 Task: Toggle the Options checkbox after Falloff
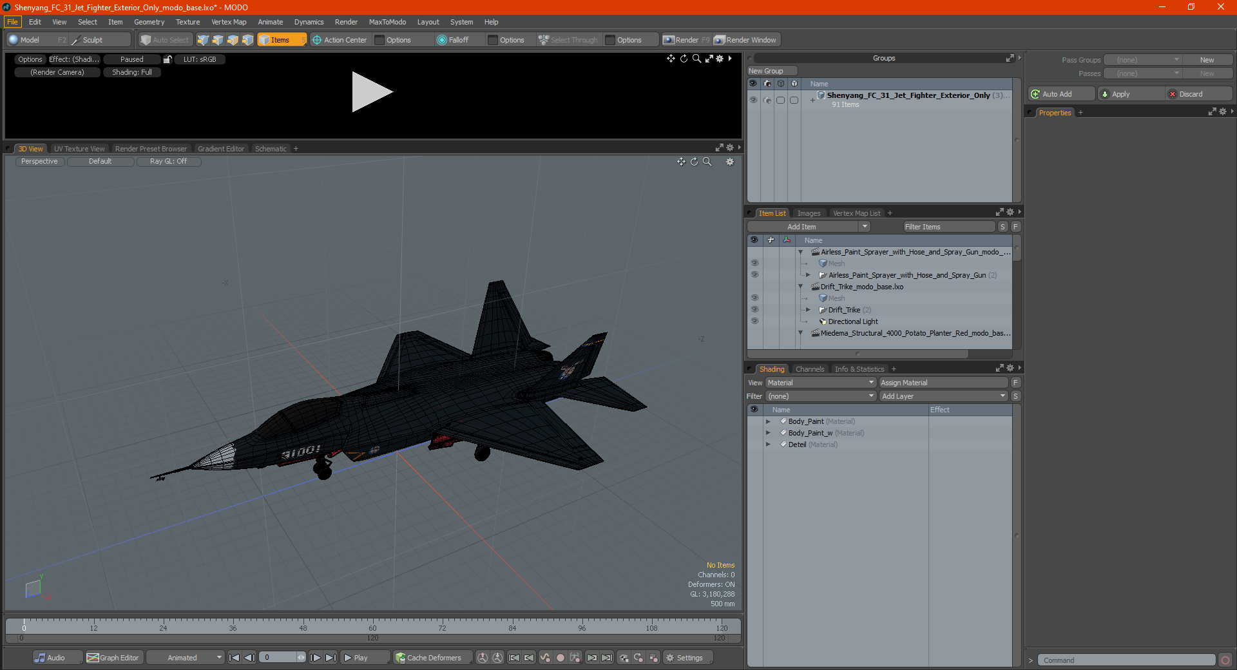493,40
